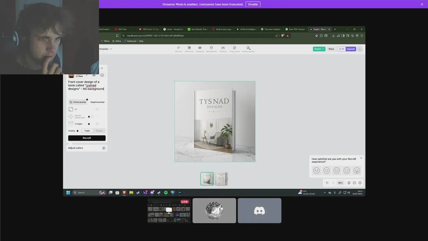Open the PDrive bookmark
428x241 pixels.
coord(105,41)
